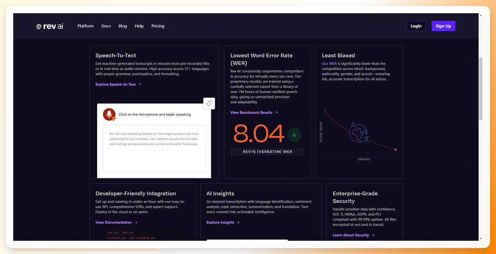Open the Pricing page
This screenshot has height=254, width=496.
158,26
